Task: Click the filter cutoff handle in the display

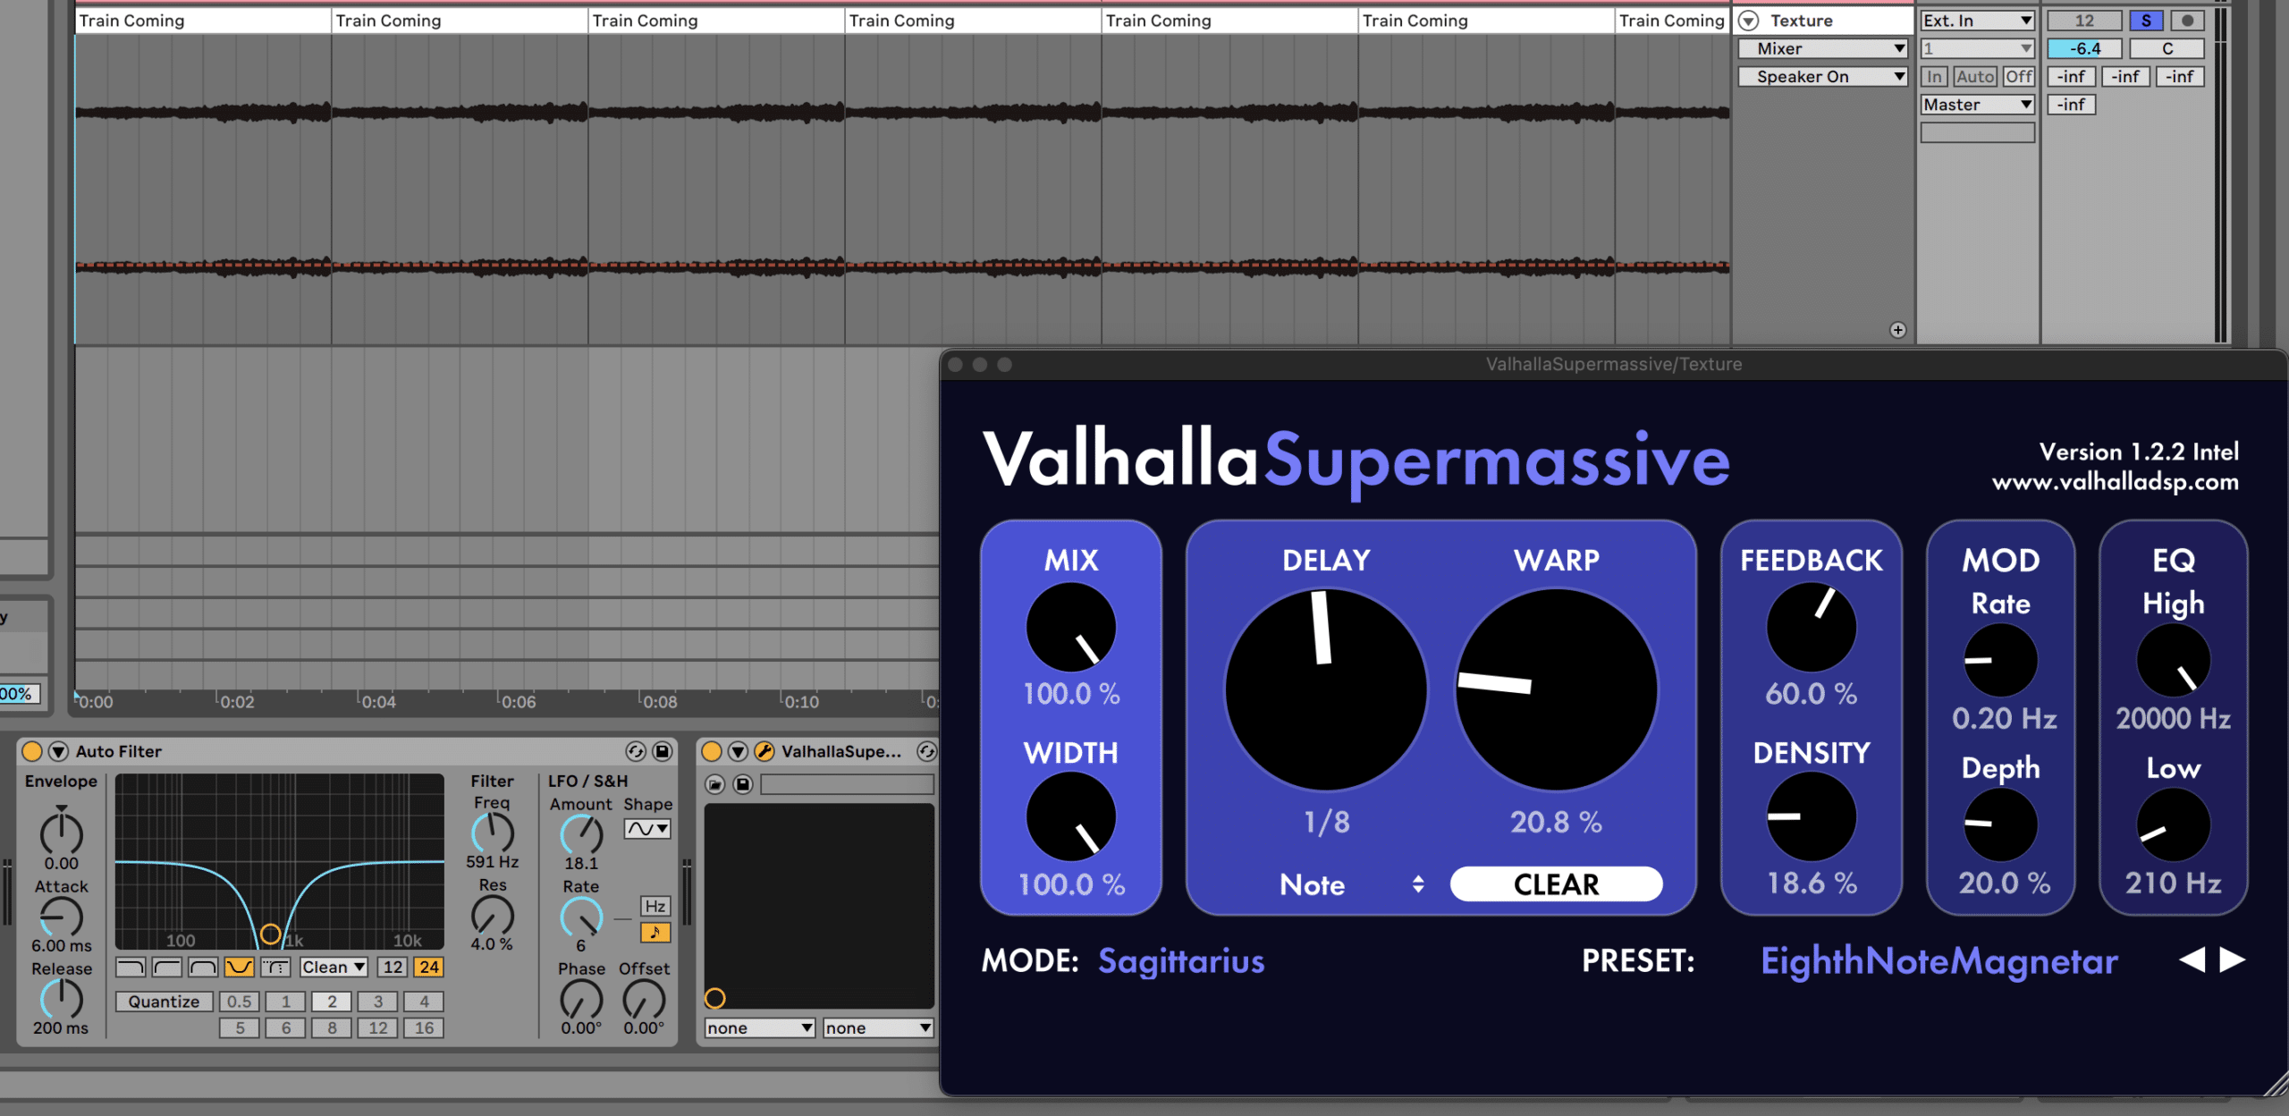Action: pos(270,934)
